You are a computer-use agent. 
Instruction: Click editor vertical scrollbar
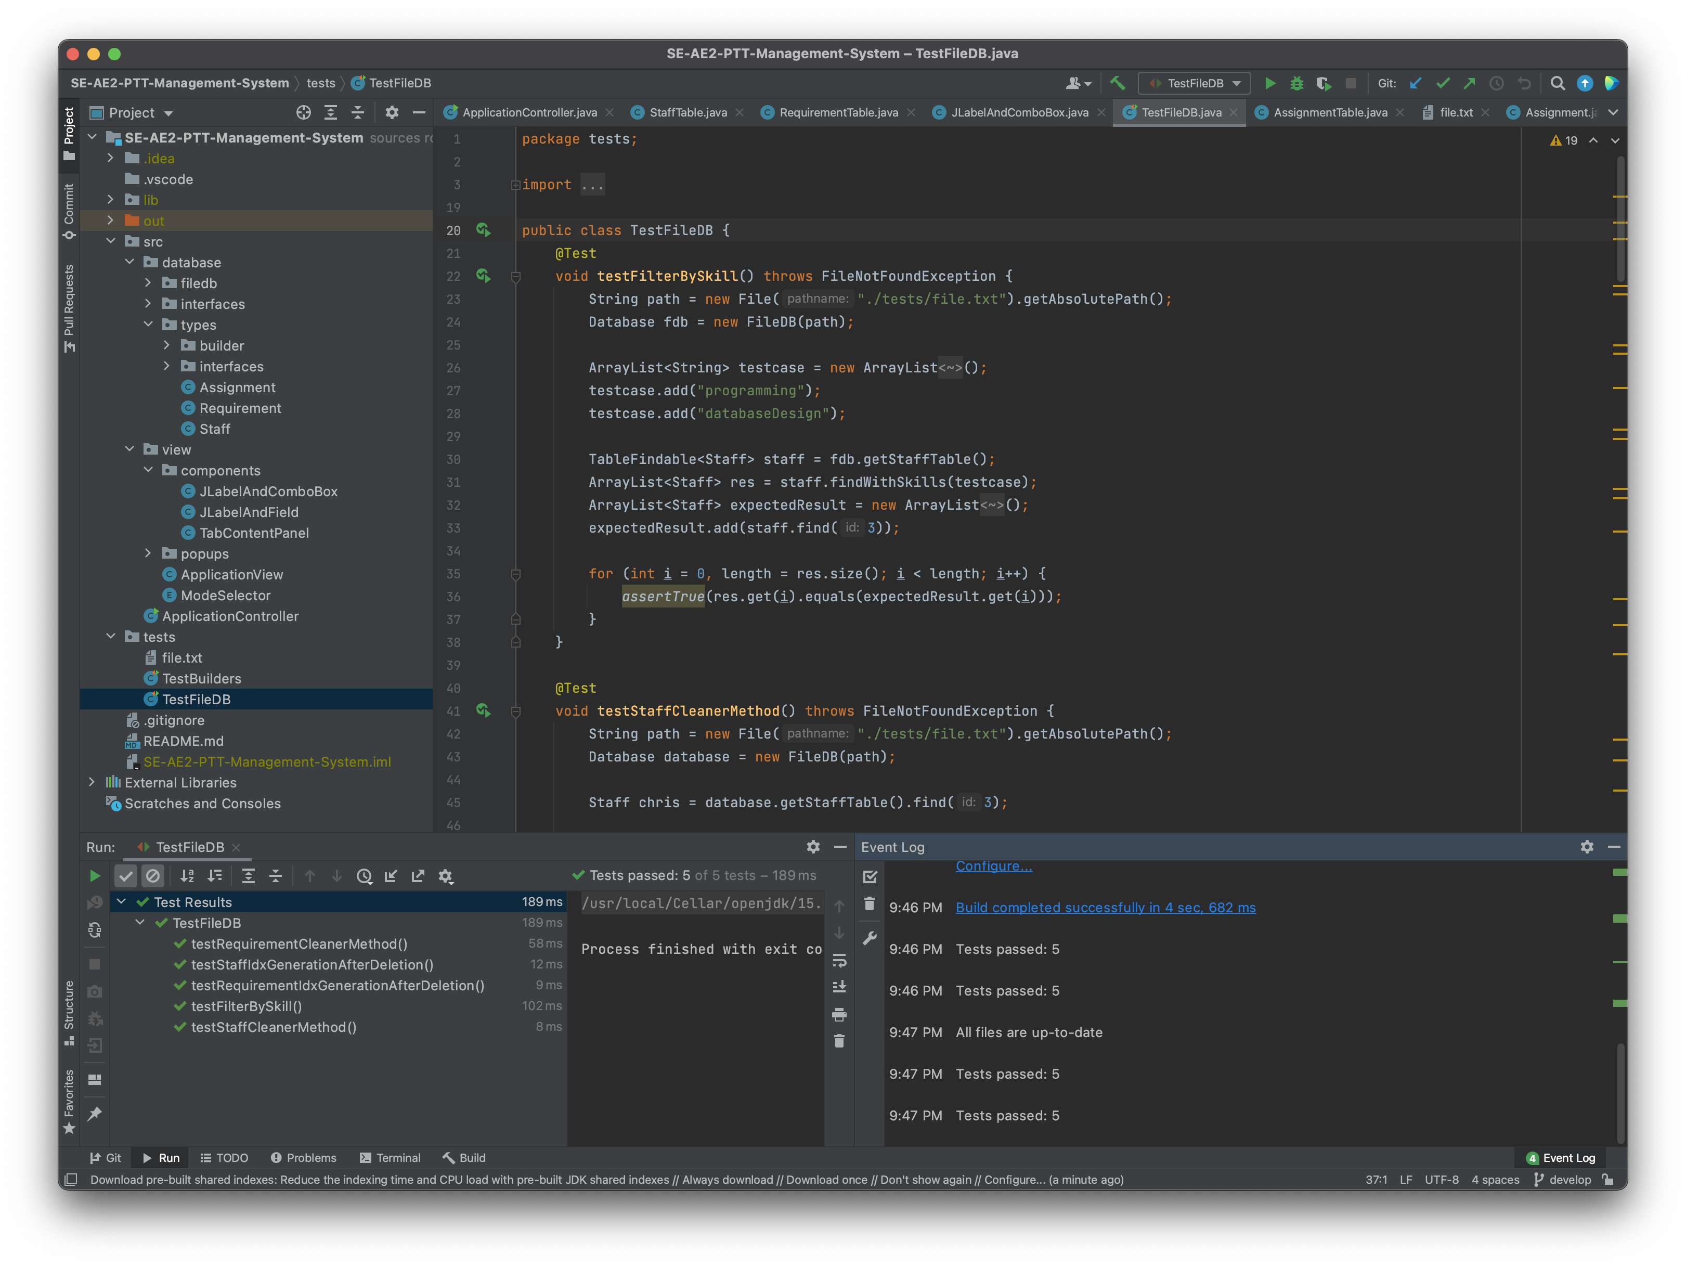tap(1620, 219)
